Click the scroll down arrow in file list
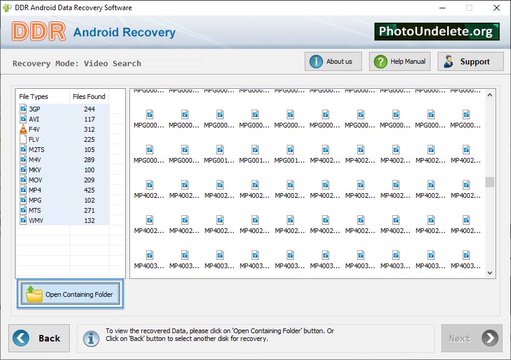The height and width of the screenshot is (360, 511). coord(490,273)
